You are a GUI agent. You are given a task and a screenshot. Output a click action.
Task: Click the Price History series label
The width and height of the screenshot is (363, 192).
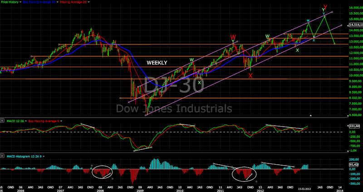[9, 2]
